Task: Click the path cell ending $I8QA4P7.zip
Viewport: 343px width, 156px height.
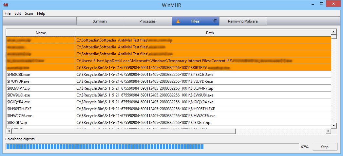Action: coord(203,88)
